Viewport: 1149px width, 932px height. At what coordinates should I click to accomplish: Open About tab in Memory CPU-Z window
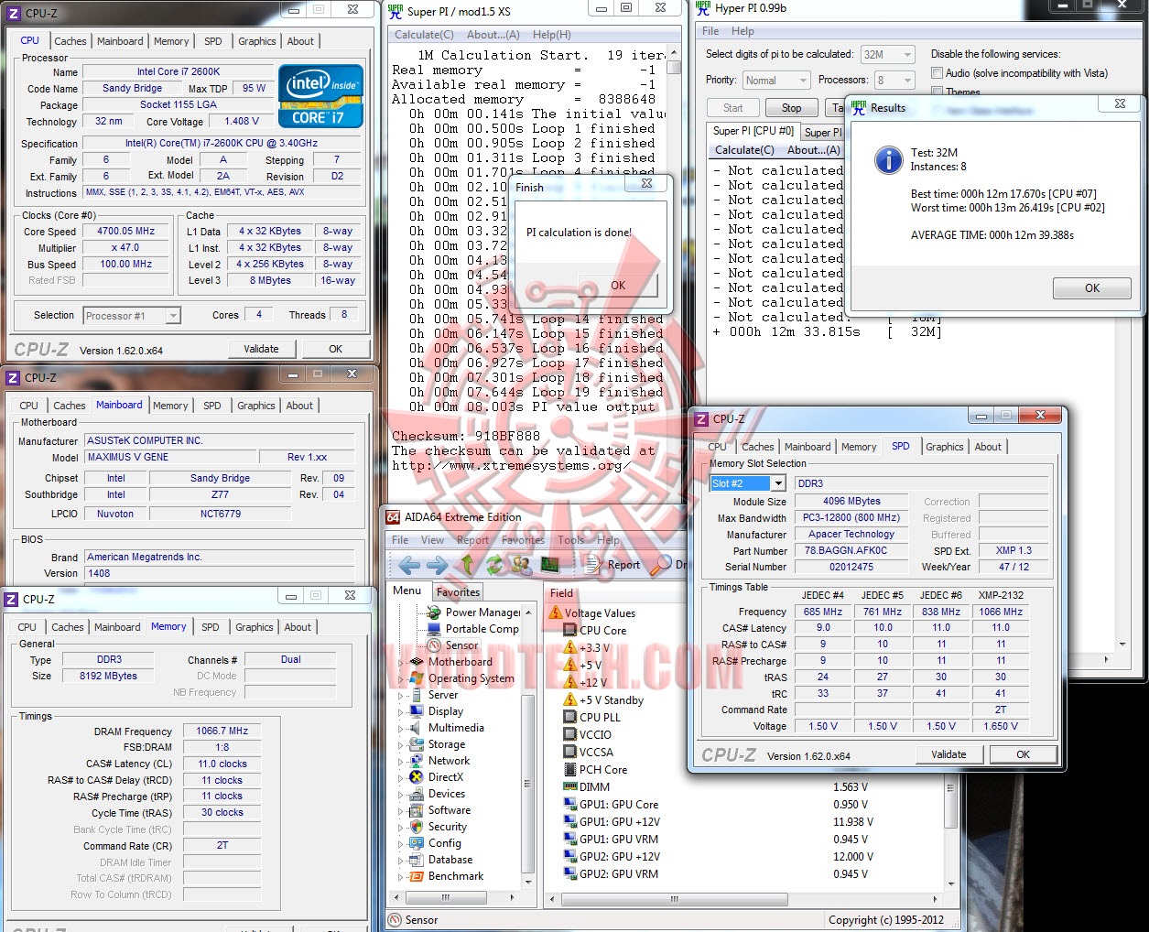[298, 627]
